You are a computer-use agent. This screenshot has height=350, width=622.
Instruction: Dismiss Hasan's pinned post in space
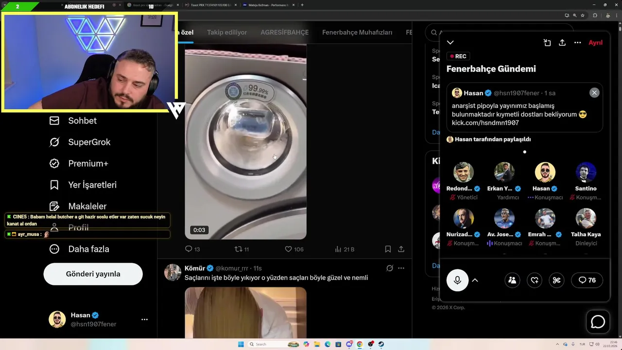point(594,93)
